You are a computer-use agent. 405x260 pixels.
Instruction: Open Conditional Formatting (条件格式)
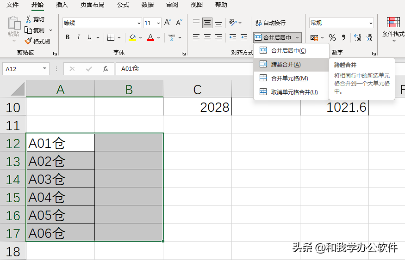pyautogui.click(x=393, y=29)
